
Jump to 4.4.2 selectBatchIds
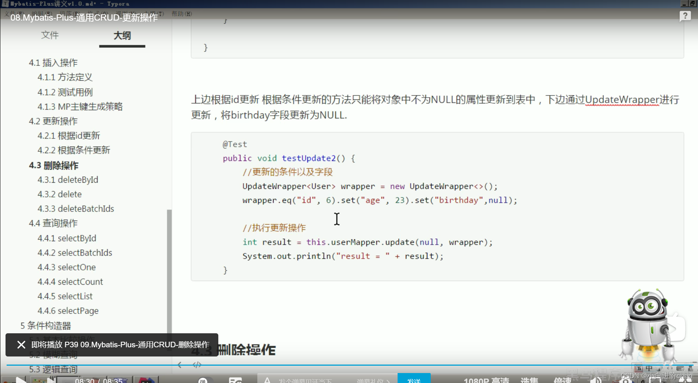coord(75,253)
